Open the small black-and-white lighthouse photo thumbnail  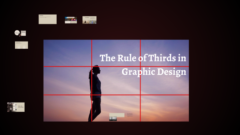(113, 119)
